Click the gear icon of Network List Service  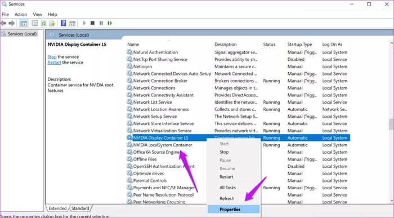point(129,102)
